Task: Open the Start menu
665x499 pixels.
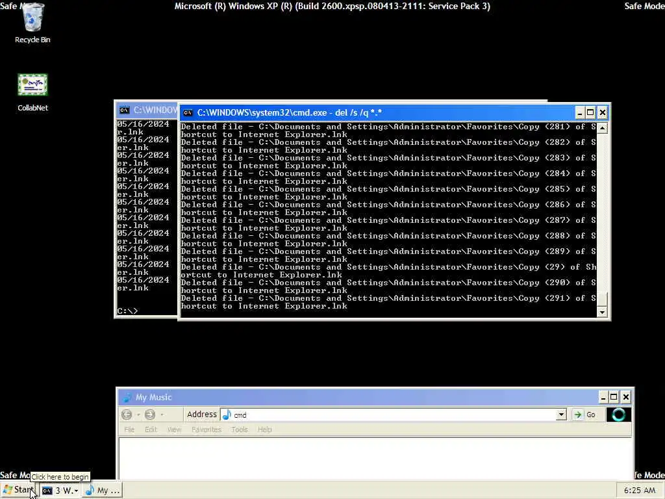Action: 18,490
